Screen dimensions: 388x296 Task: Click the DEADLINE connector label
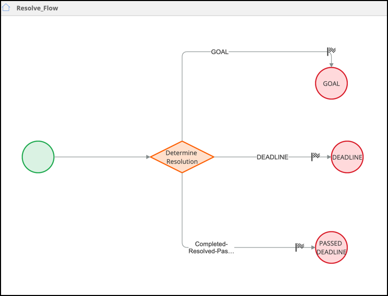pyautogui.click(x=273, y=157)
